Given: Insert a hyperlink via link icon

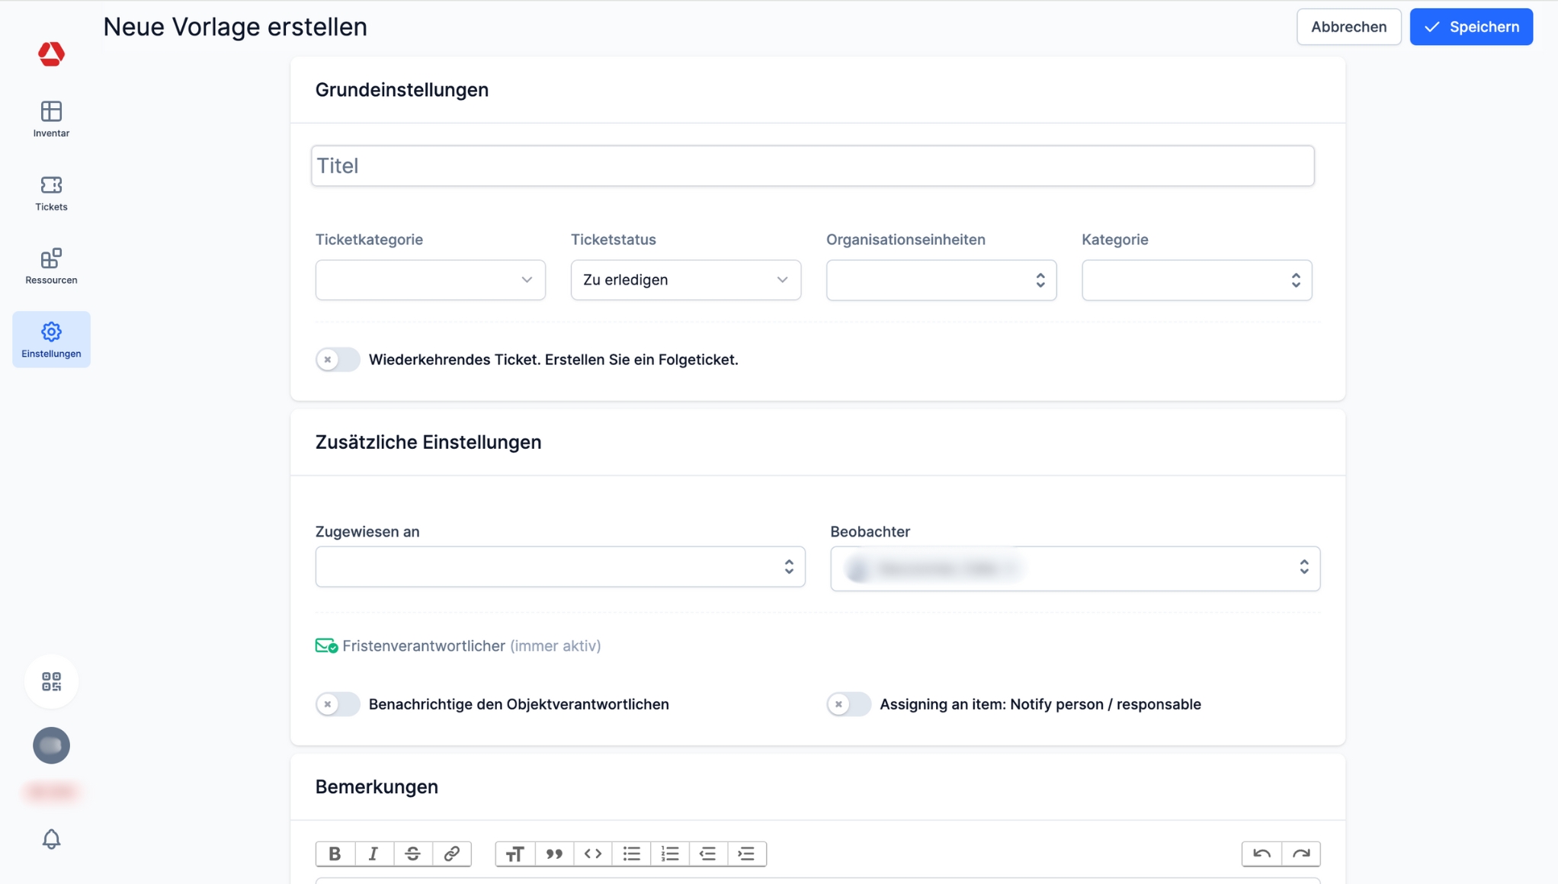Looking at the screenshot, I should pyautogui.click(x=451, y=854).
